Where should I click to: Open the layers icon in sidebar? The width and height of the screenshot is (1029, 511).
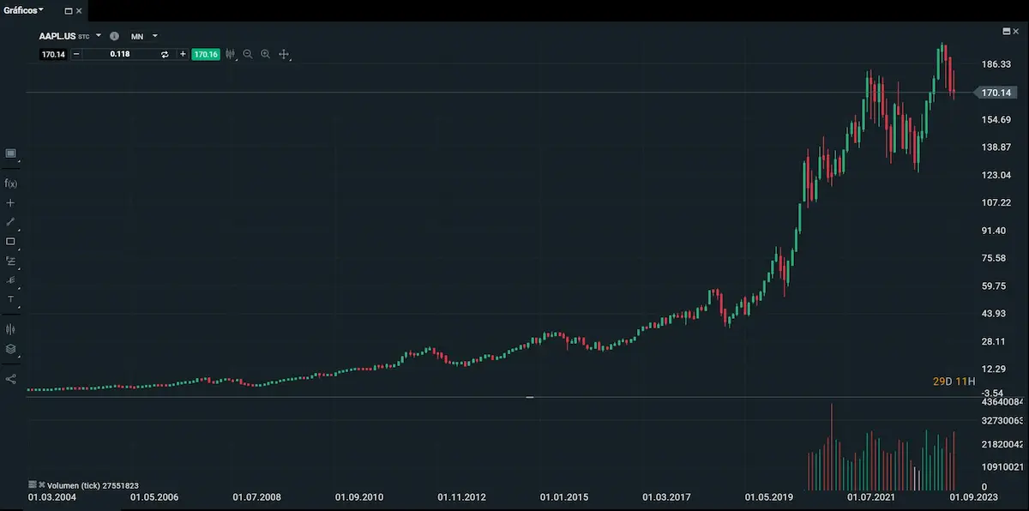(x=11, y=349)
